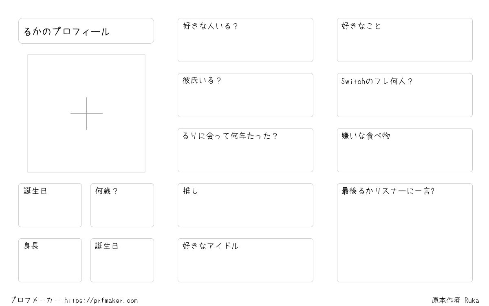The width and height of the screenshot is (489, 306).
Task: Click the るりに会って何年たった？ box
Action: click(245, 150)
